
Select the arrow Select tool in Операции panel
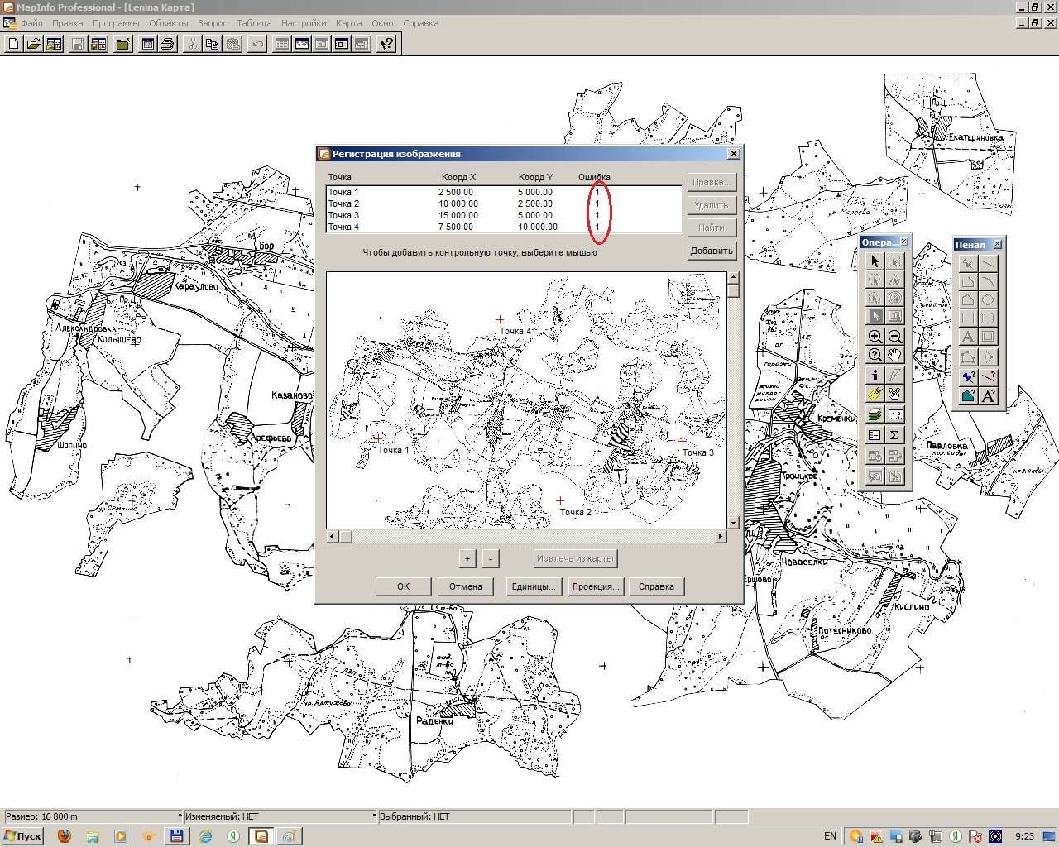(x=875, y=261)
